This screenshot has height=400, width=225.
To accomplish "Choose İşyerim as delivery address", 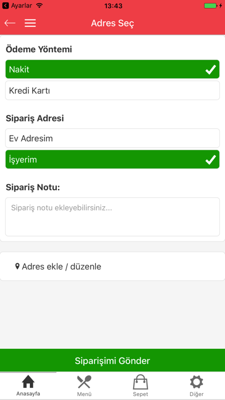I will 113,159.
